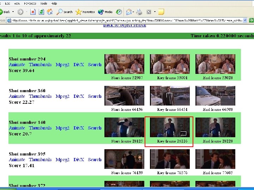Expand the address bar dropdown arrow
Viewport: 254px width, 190px height.
[x=245, y=20]
